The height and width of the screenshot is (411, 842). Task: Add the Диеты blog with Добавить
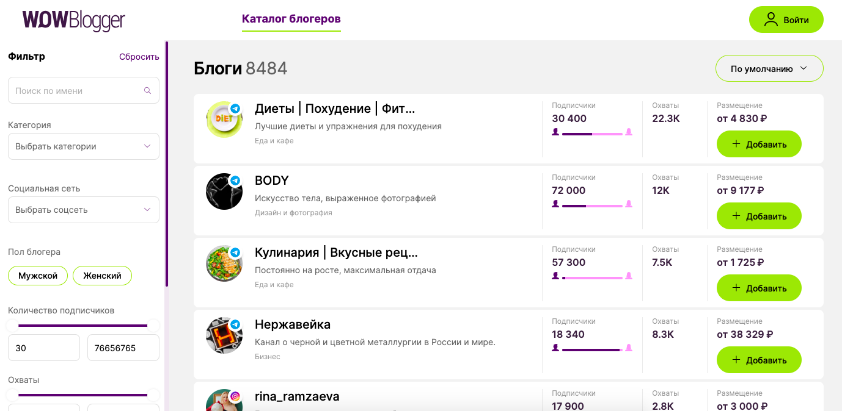tap(759, 144)
